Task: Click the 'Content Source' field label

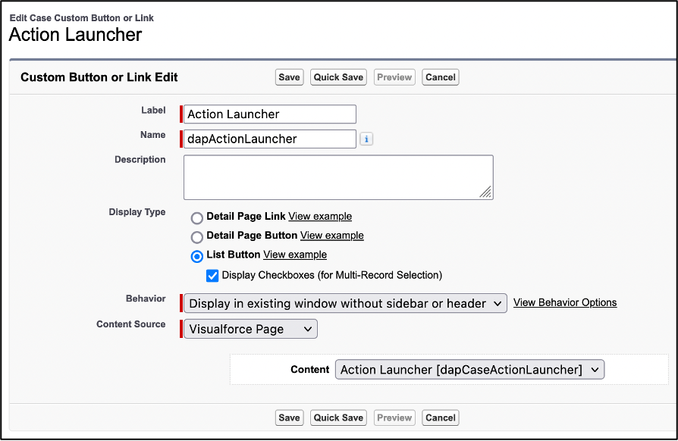Action: [131, 324]
